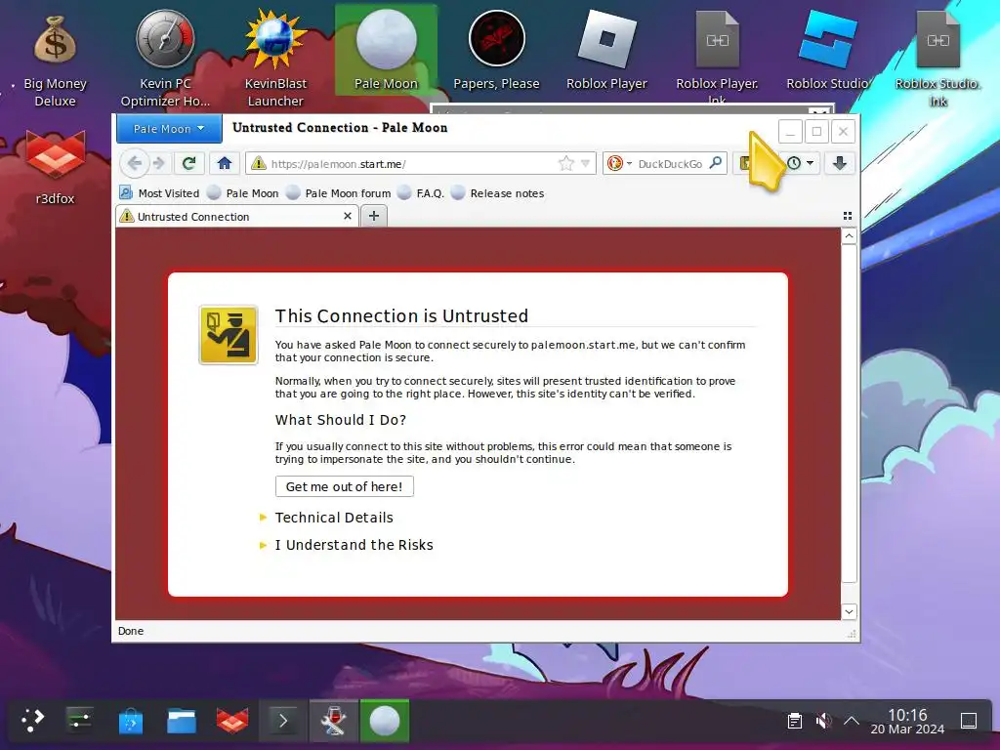Click Get me out of here! button
This screenshot has width=1000, height=750.
[345, 486]
